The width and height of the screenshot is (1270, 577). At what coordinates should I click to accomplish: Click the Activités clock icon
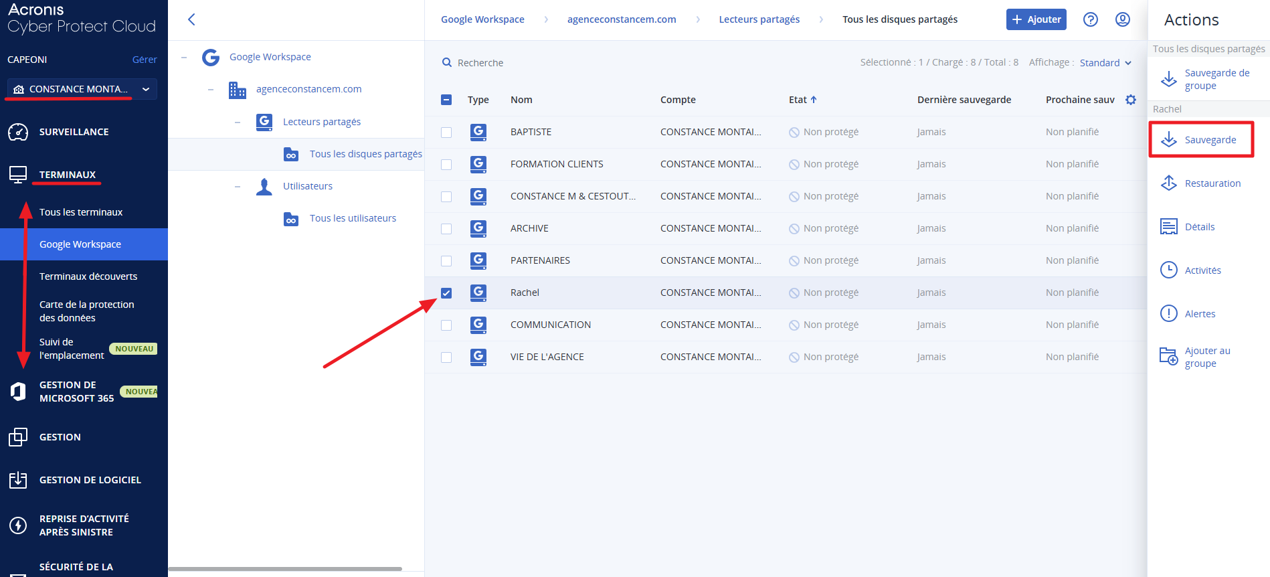pyautogui.click(x=1169, y=270)
